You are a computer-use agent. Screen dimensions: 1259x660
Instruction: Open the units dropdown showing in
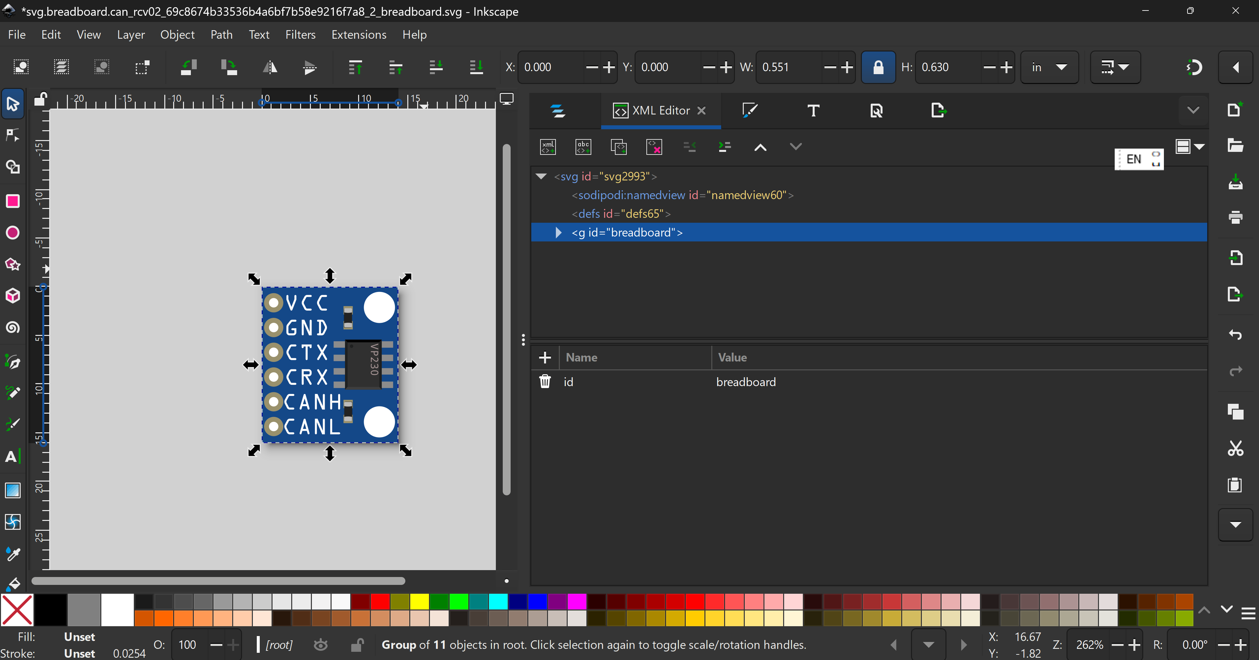pyautogui.click(x=1049, y=67)
